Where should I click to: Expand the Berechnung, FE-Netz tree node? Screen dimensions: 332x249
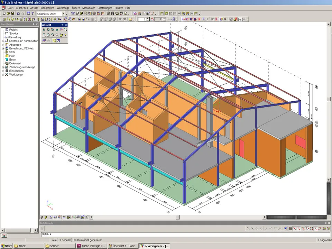click(x=3, y=48)
